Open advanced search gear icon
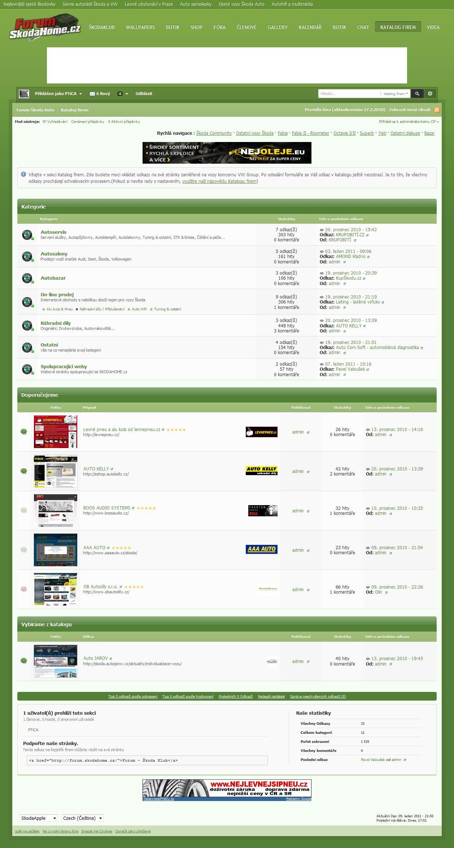Viewport: 454px width, 848px height. (430, 94)
